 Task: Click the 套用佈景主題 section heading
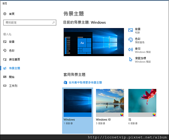pos(74,75)
